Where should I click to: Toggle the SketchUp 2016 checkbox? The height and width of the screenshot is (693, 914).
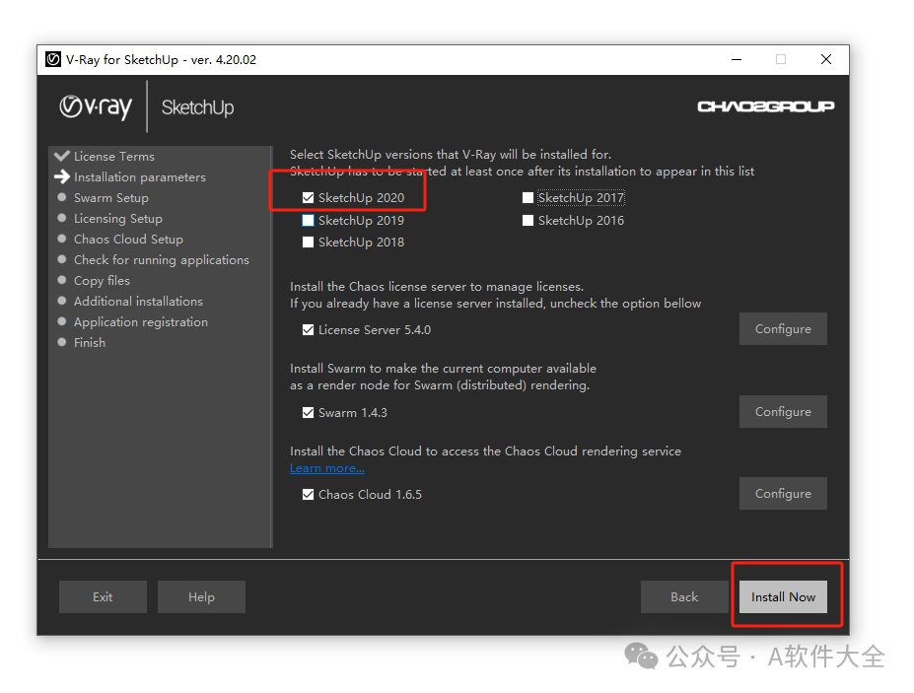pos(528,220)
